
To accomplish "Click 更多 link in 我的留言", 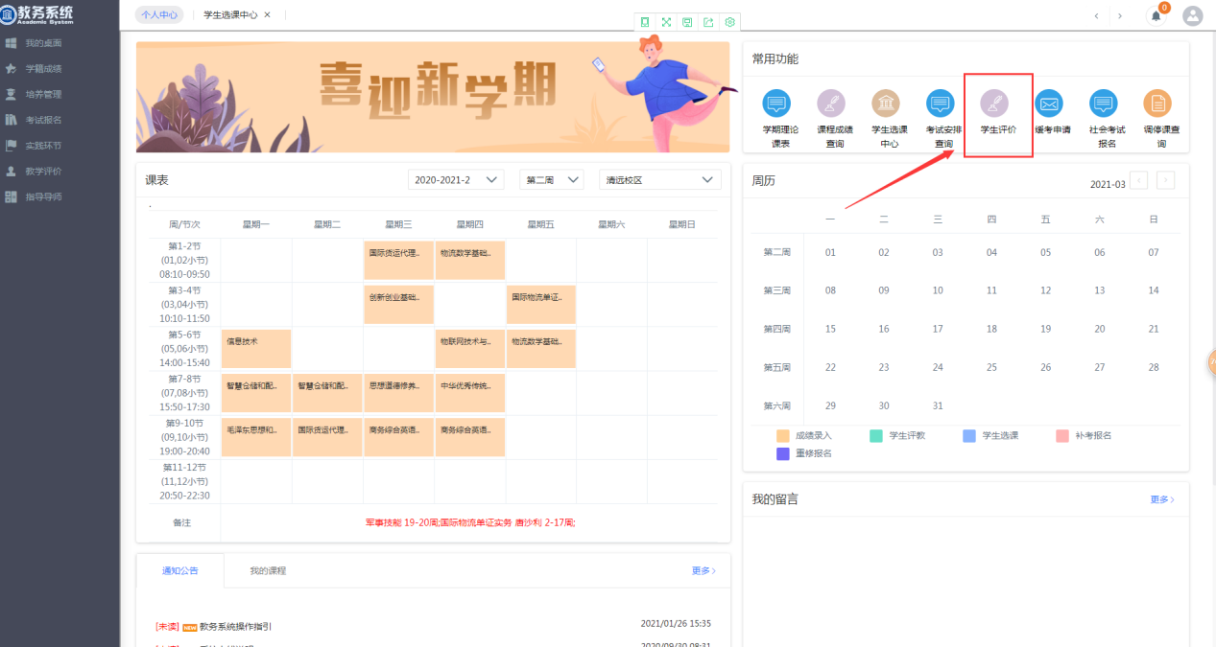I will 1161,499.
